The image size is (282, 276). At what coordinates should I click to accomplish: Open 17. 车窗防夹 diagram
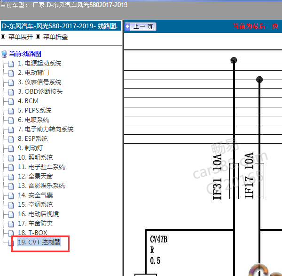point(35,223)
